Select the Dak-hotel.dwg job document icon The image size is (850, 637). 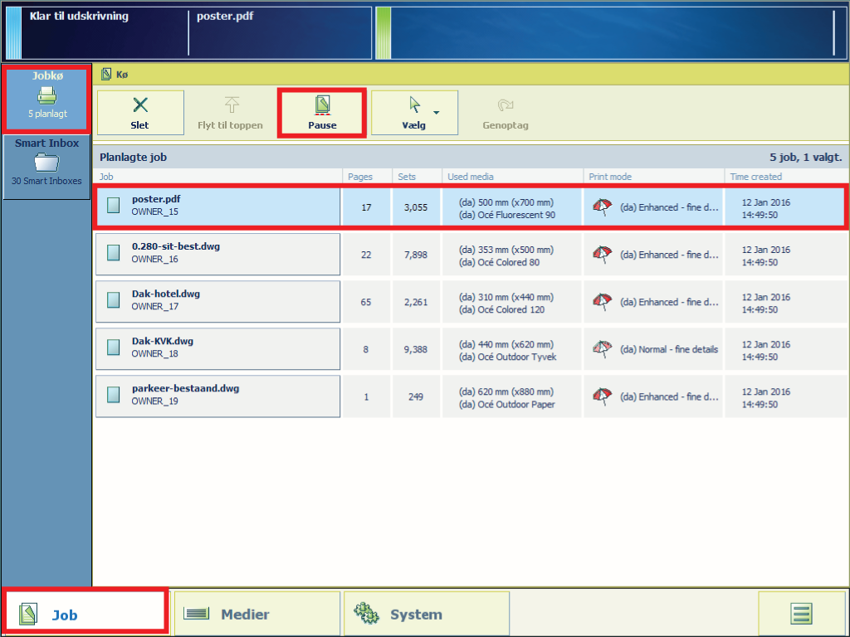(x=113, y=300)
